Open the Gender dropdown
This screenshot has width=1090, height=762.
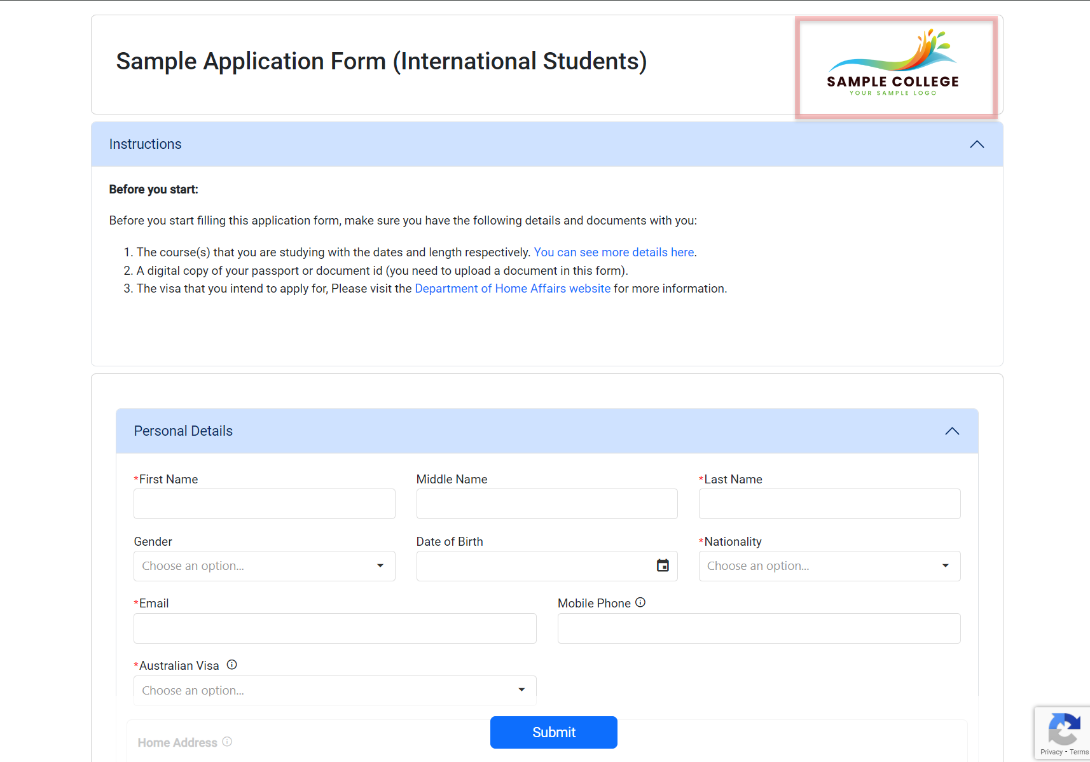[x=264, y=566]
